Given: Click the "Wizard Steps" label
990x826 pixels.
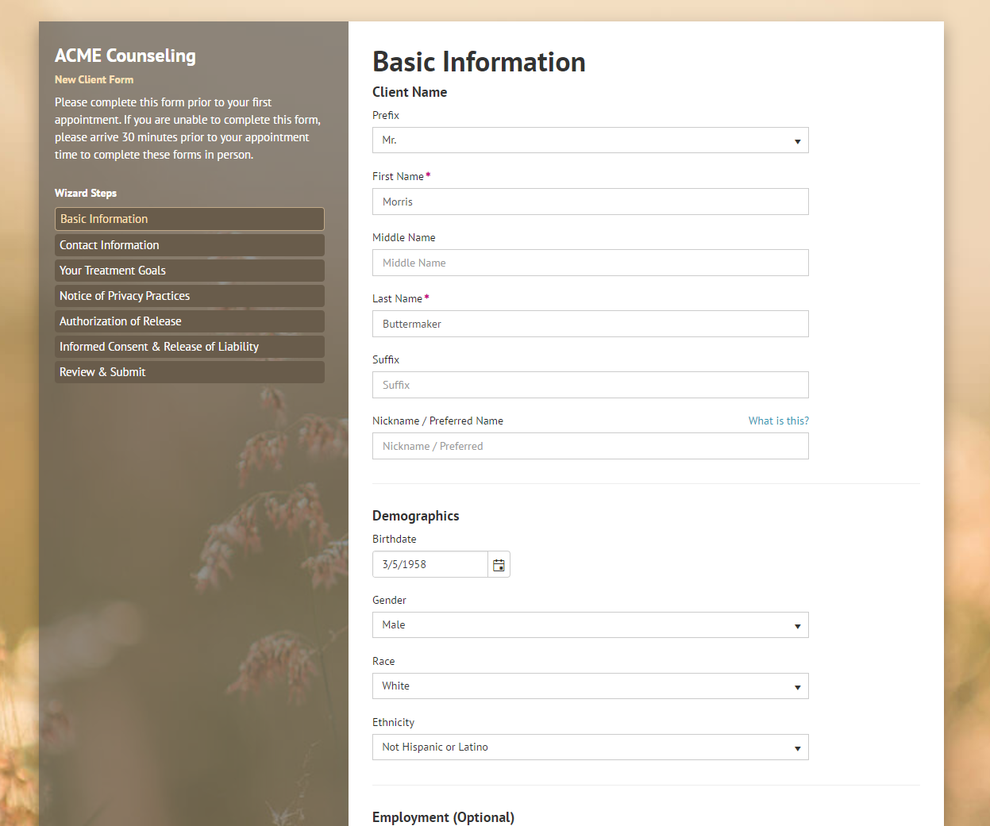Looking at the screenshot, I should 86,193.
